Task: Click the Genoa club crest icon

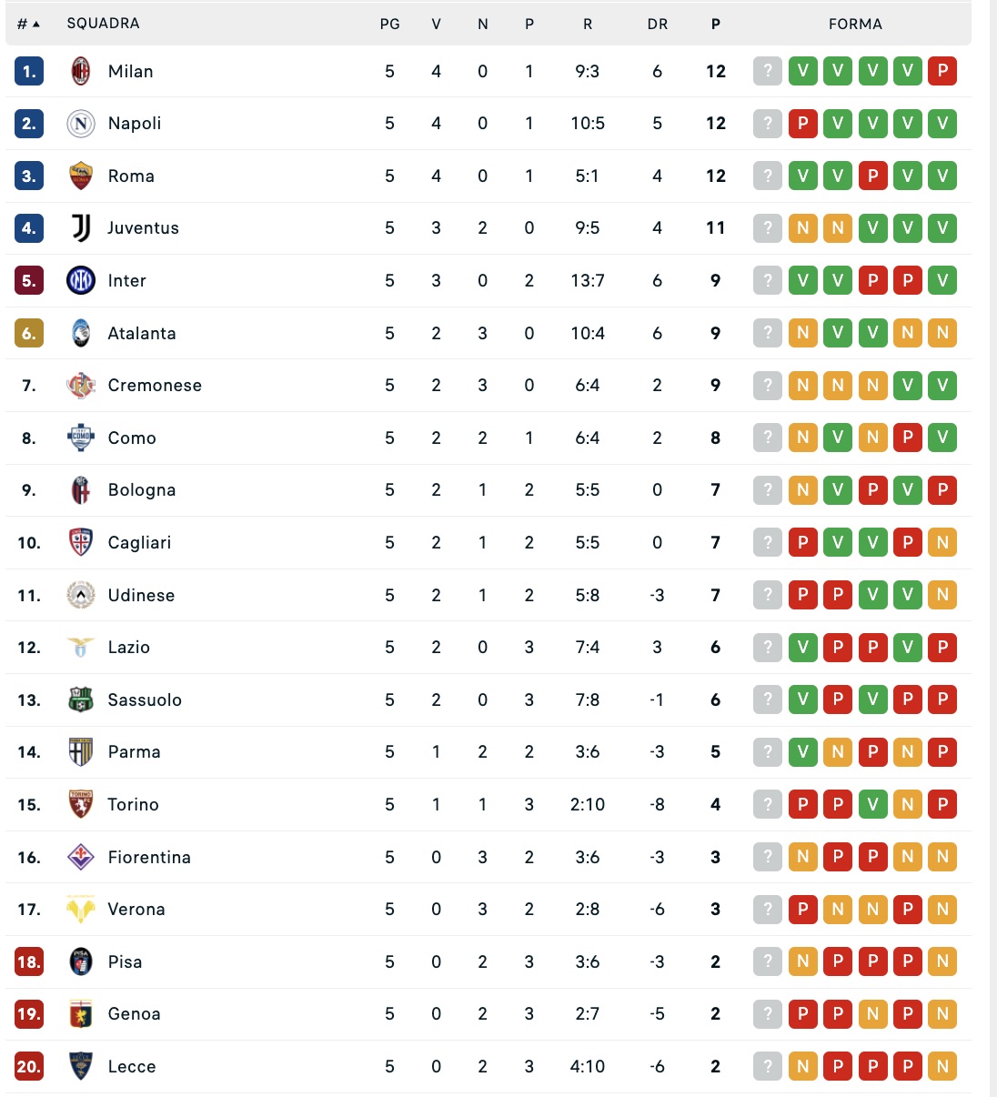Action: point(81,1014)
